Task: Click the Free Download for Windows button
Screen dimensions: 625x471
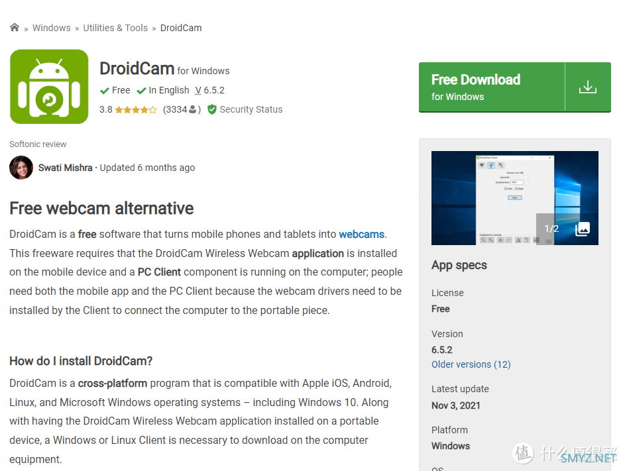Action: (x=514, y=87)
